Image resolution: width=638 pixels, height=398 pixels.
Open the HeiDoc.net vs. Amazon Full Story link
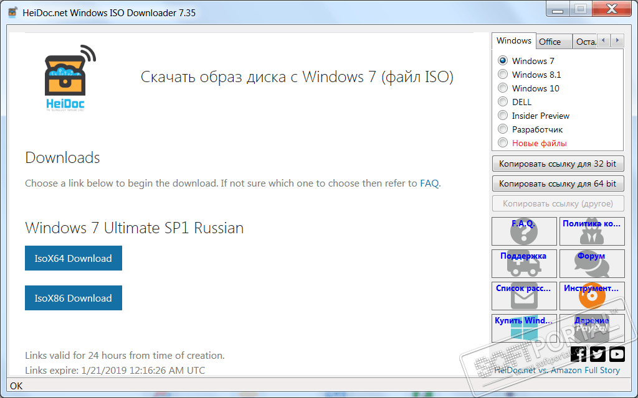coord(557,371)
